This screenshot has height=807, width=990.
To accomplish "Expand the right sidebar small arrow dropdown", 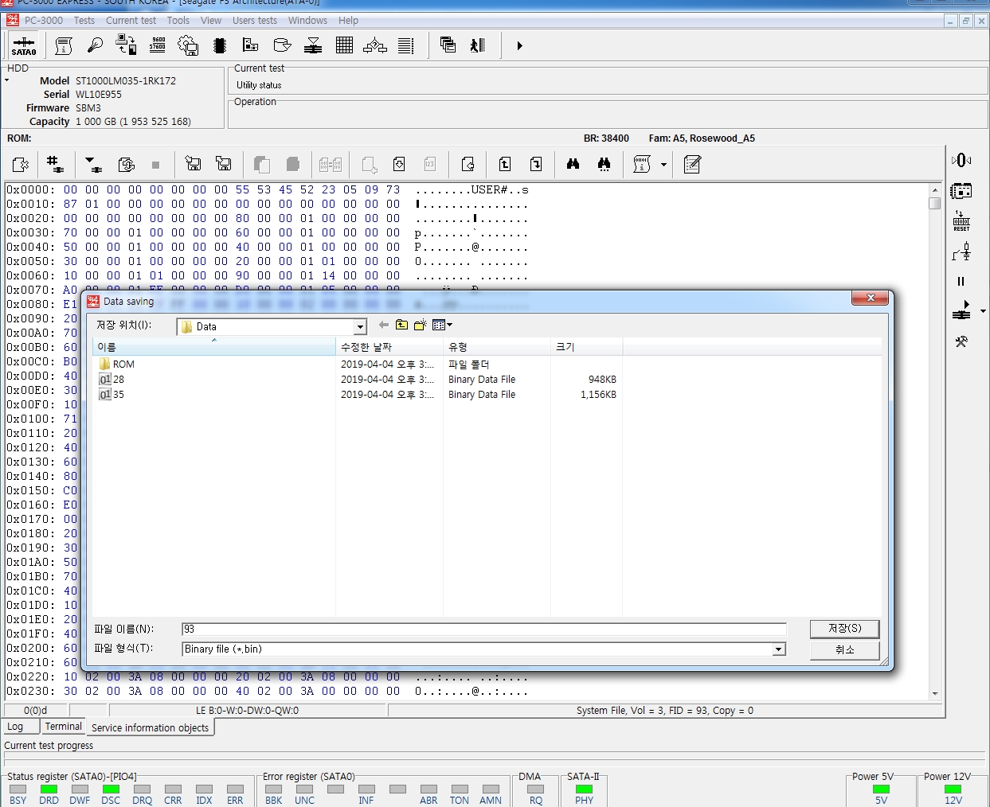I will point(983,311).
